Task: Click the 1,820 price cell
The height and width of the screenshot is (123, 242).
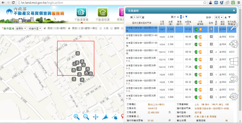Action: click(170, 75)
